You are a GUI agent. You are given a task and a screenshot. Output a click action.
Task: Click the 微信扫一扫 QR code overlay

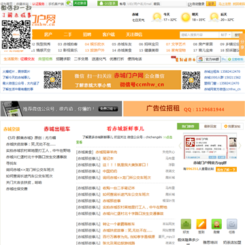(16, 35)
